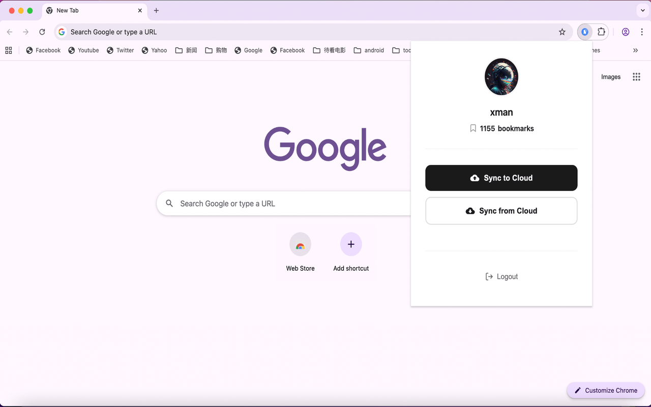Viewport: 651px width, 407px height.
Task: Expand the 购物 bookmark folder
Action: (216, 50)
